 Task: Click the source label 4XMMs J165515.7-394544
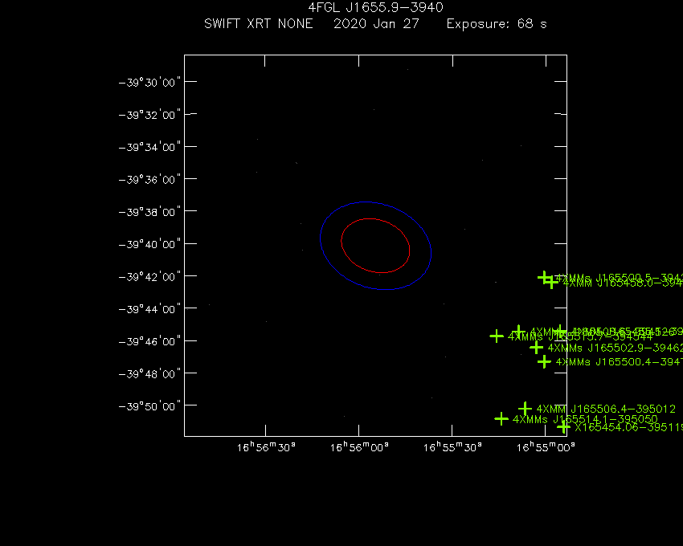click(580, 336)
